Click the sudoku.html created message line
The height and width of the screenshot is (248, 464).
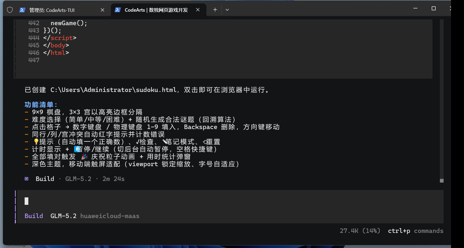[x=147, y=90]
